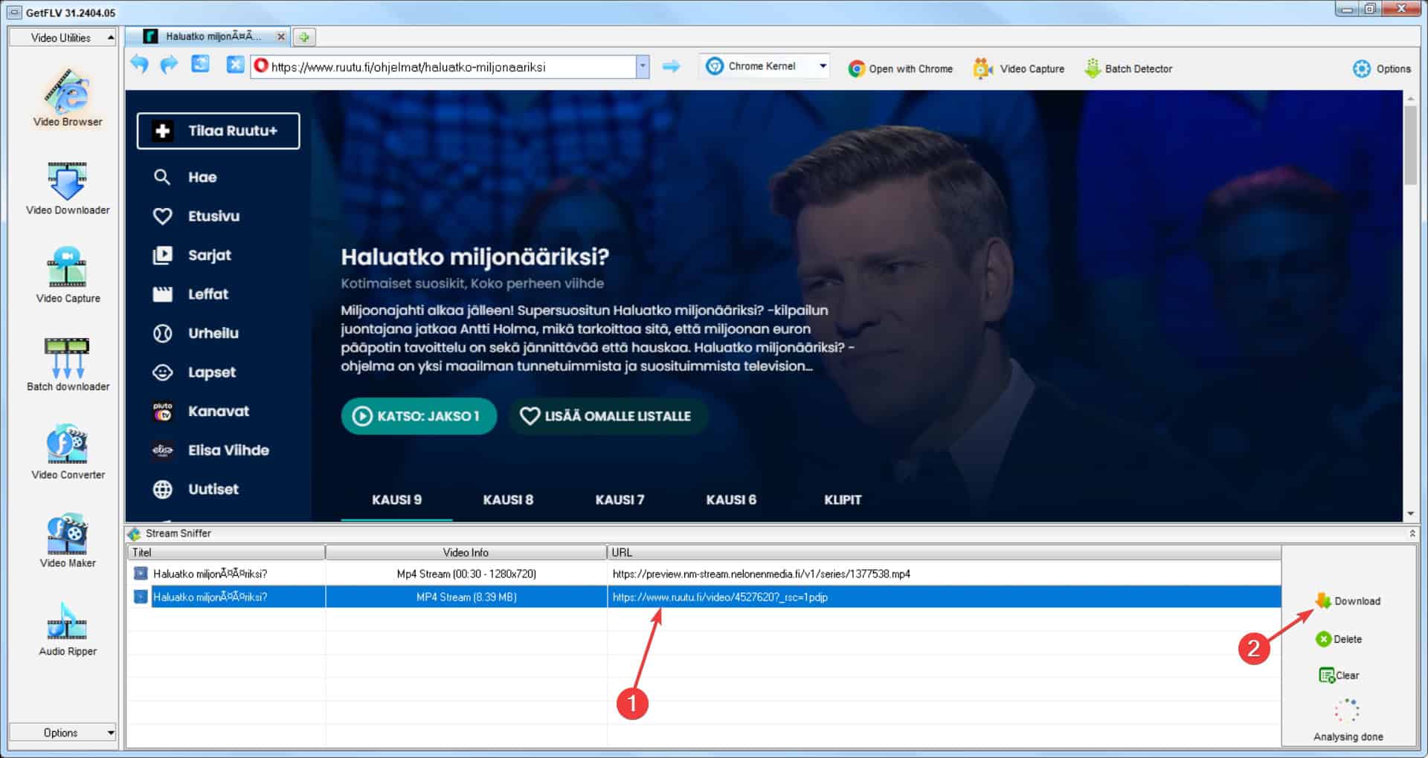Open Leffat in the site menu

(190, 294)
